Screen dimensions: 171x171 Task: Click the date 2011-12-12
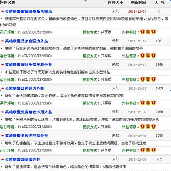[137, 88]
